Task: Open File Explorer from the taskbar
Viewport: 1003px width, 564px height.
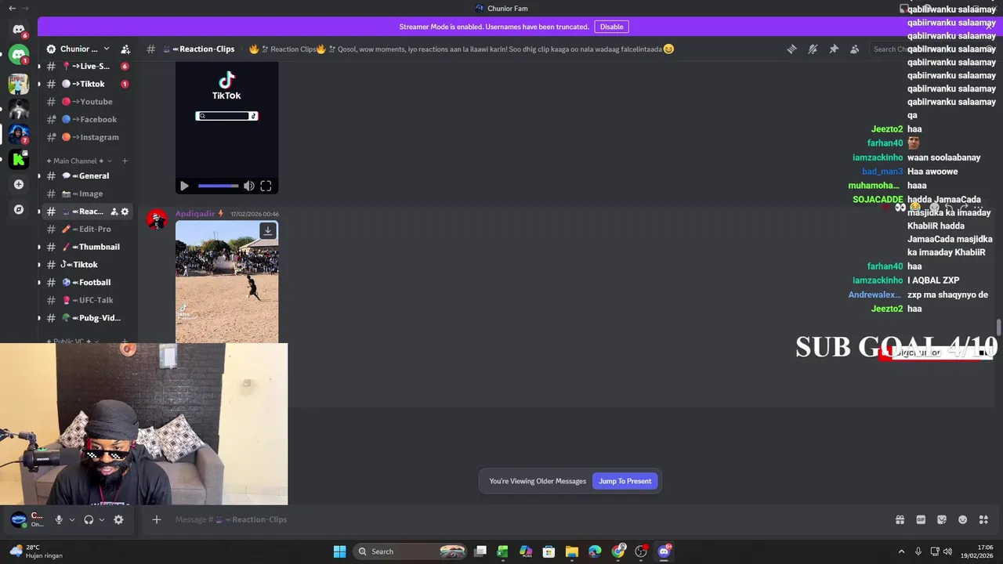Action: click(x=571, y=551)
